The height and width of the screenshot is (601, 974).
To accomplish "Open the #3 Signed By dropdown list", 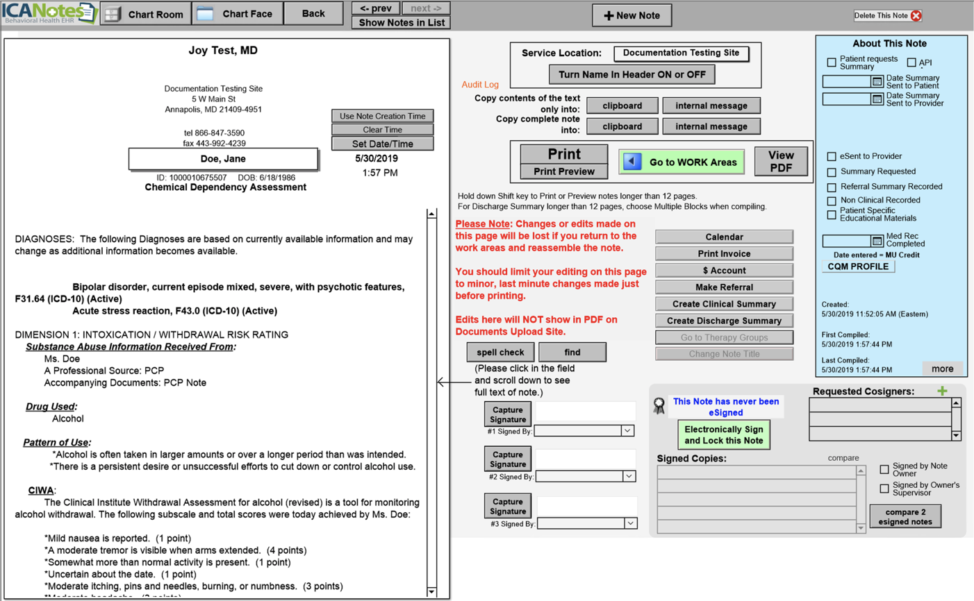I will pyautogui.click(x=630, y=523).
